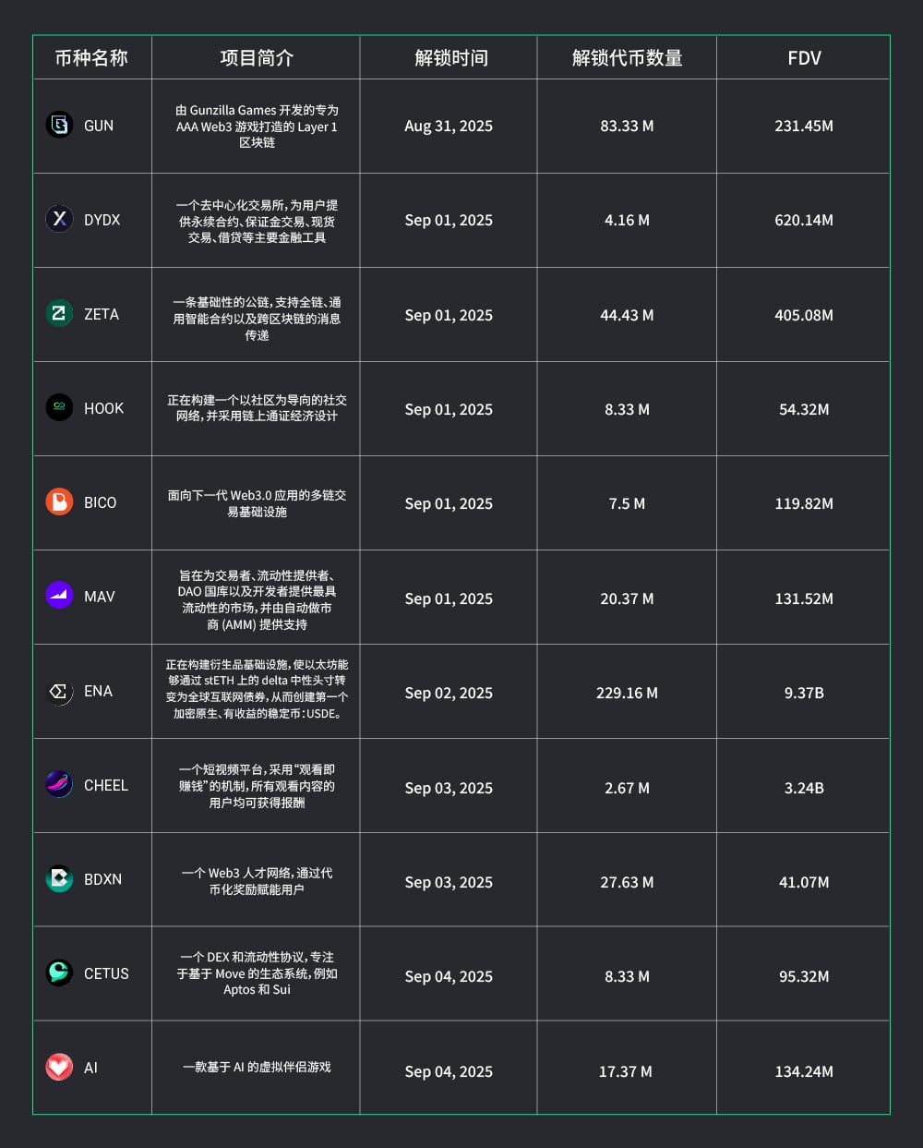Click the DYDX token logo icon
Screen dimensions: 923x1148
pos(59,219)
